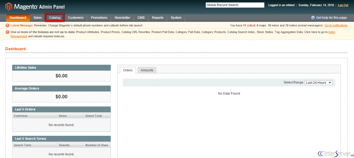Switch to the Orders tab
354x158 pixels.
(128, 70)
